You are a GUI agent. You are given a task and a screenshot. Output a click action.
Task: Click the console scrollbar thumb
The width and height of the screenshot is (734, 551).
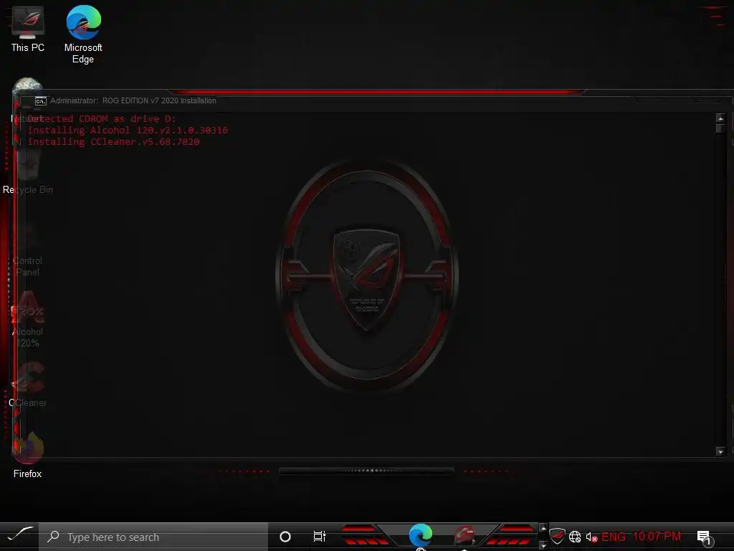point(720,129)
